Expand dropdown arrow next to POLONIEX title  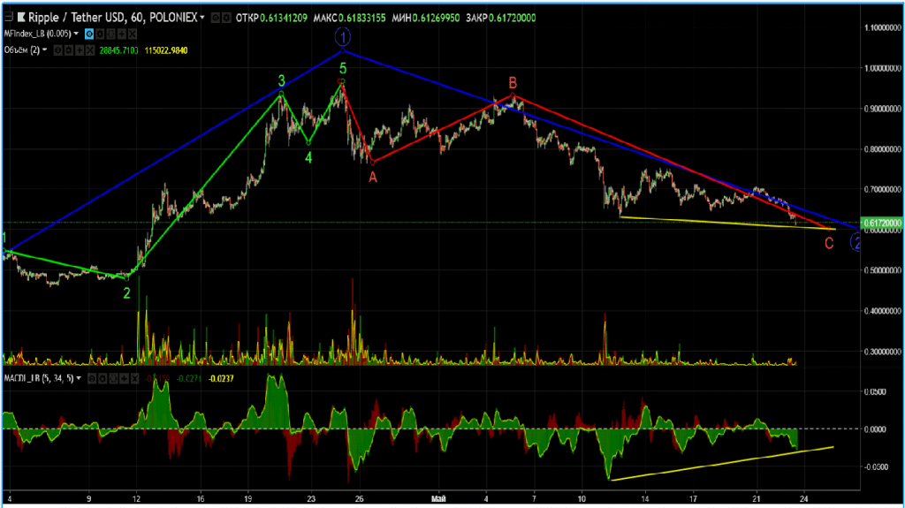click(x=202, y=18)
